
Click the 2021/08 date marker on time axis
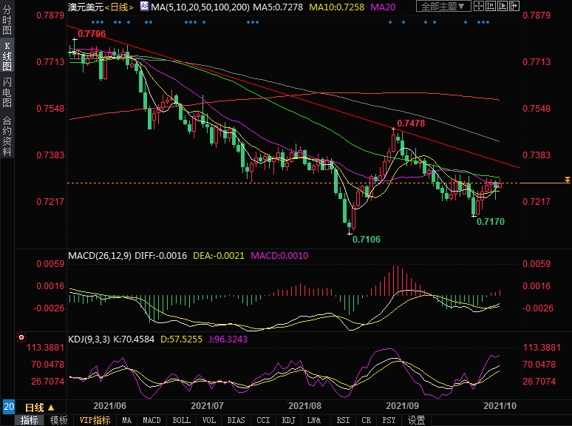pos(304,406)
